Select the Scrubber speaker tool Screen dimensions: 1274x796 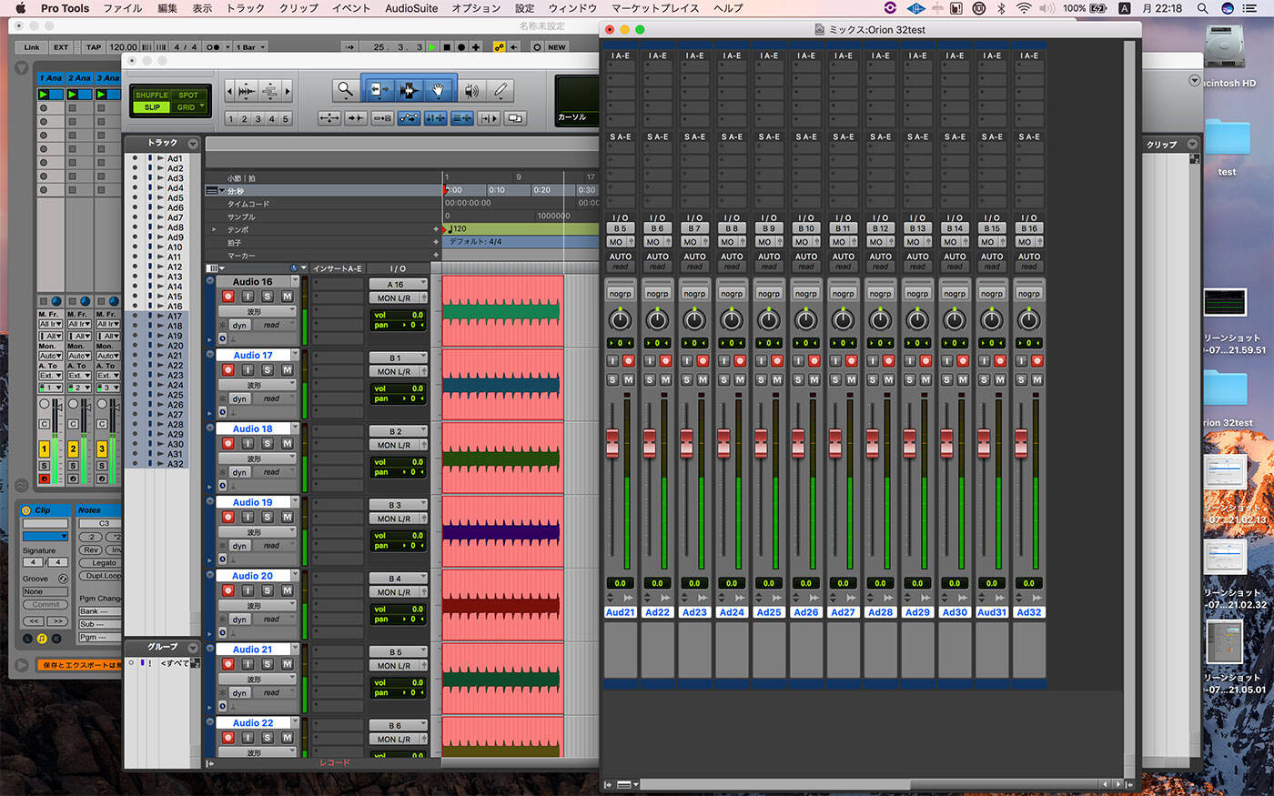pyautogui.click(x=471, y=90)
